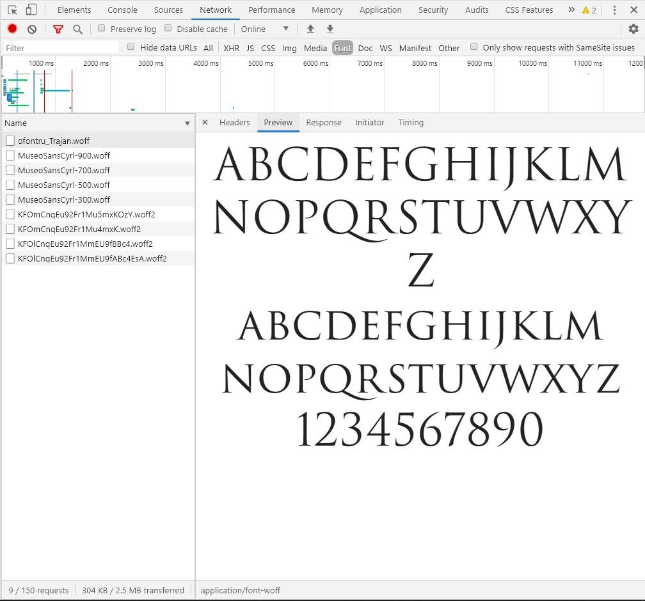Click the Filter text input field
The image size is (645, 601).
coord(61,48)
